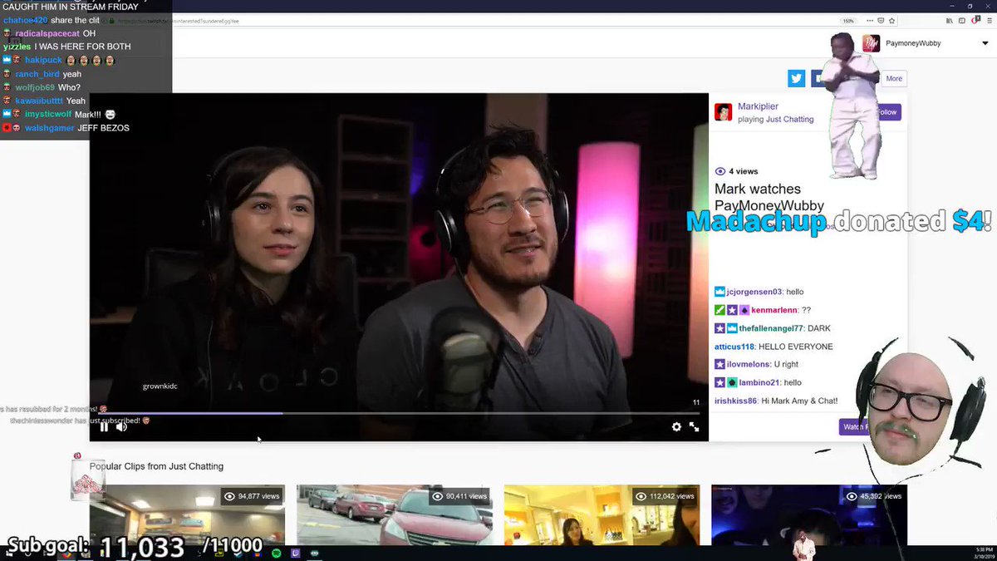Viewport: 997px width, 561px height.
Task: Open the popular clip with 90,411 views
Action: 395,514
